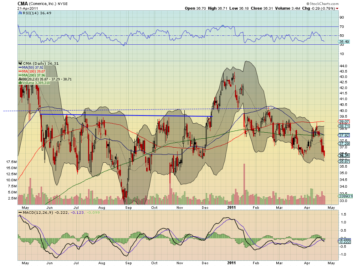Click the boxed 36.49 RSI value tag
353x266 pixels.
click(x=344, y=41)
